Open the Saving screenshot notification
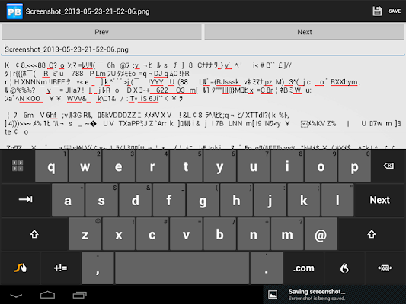 [334, 294]
